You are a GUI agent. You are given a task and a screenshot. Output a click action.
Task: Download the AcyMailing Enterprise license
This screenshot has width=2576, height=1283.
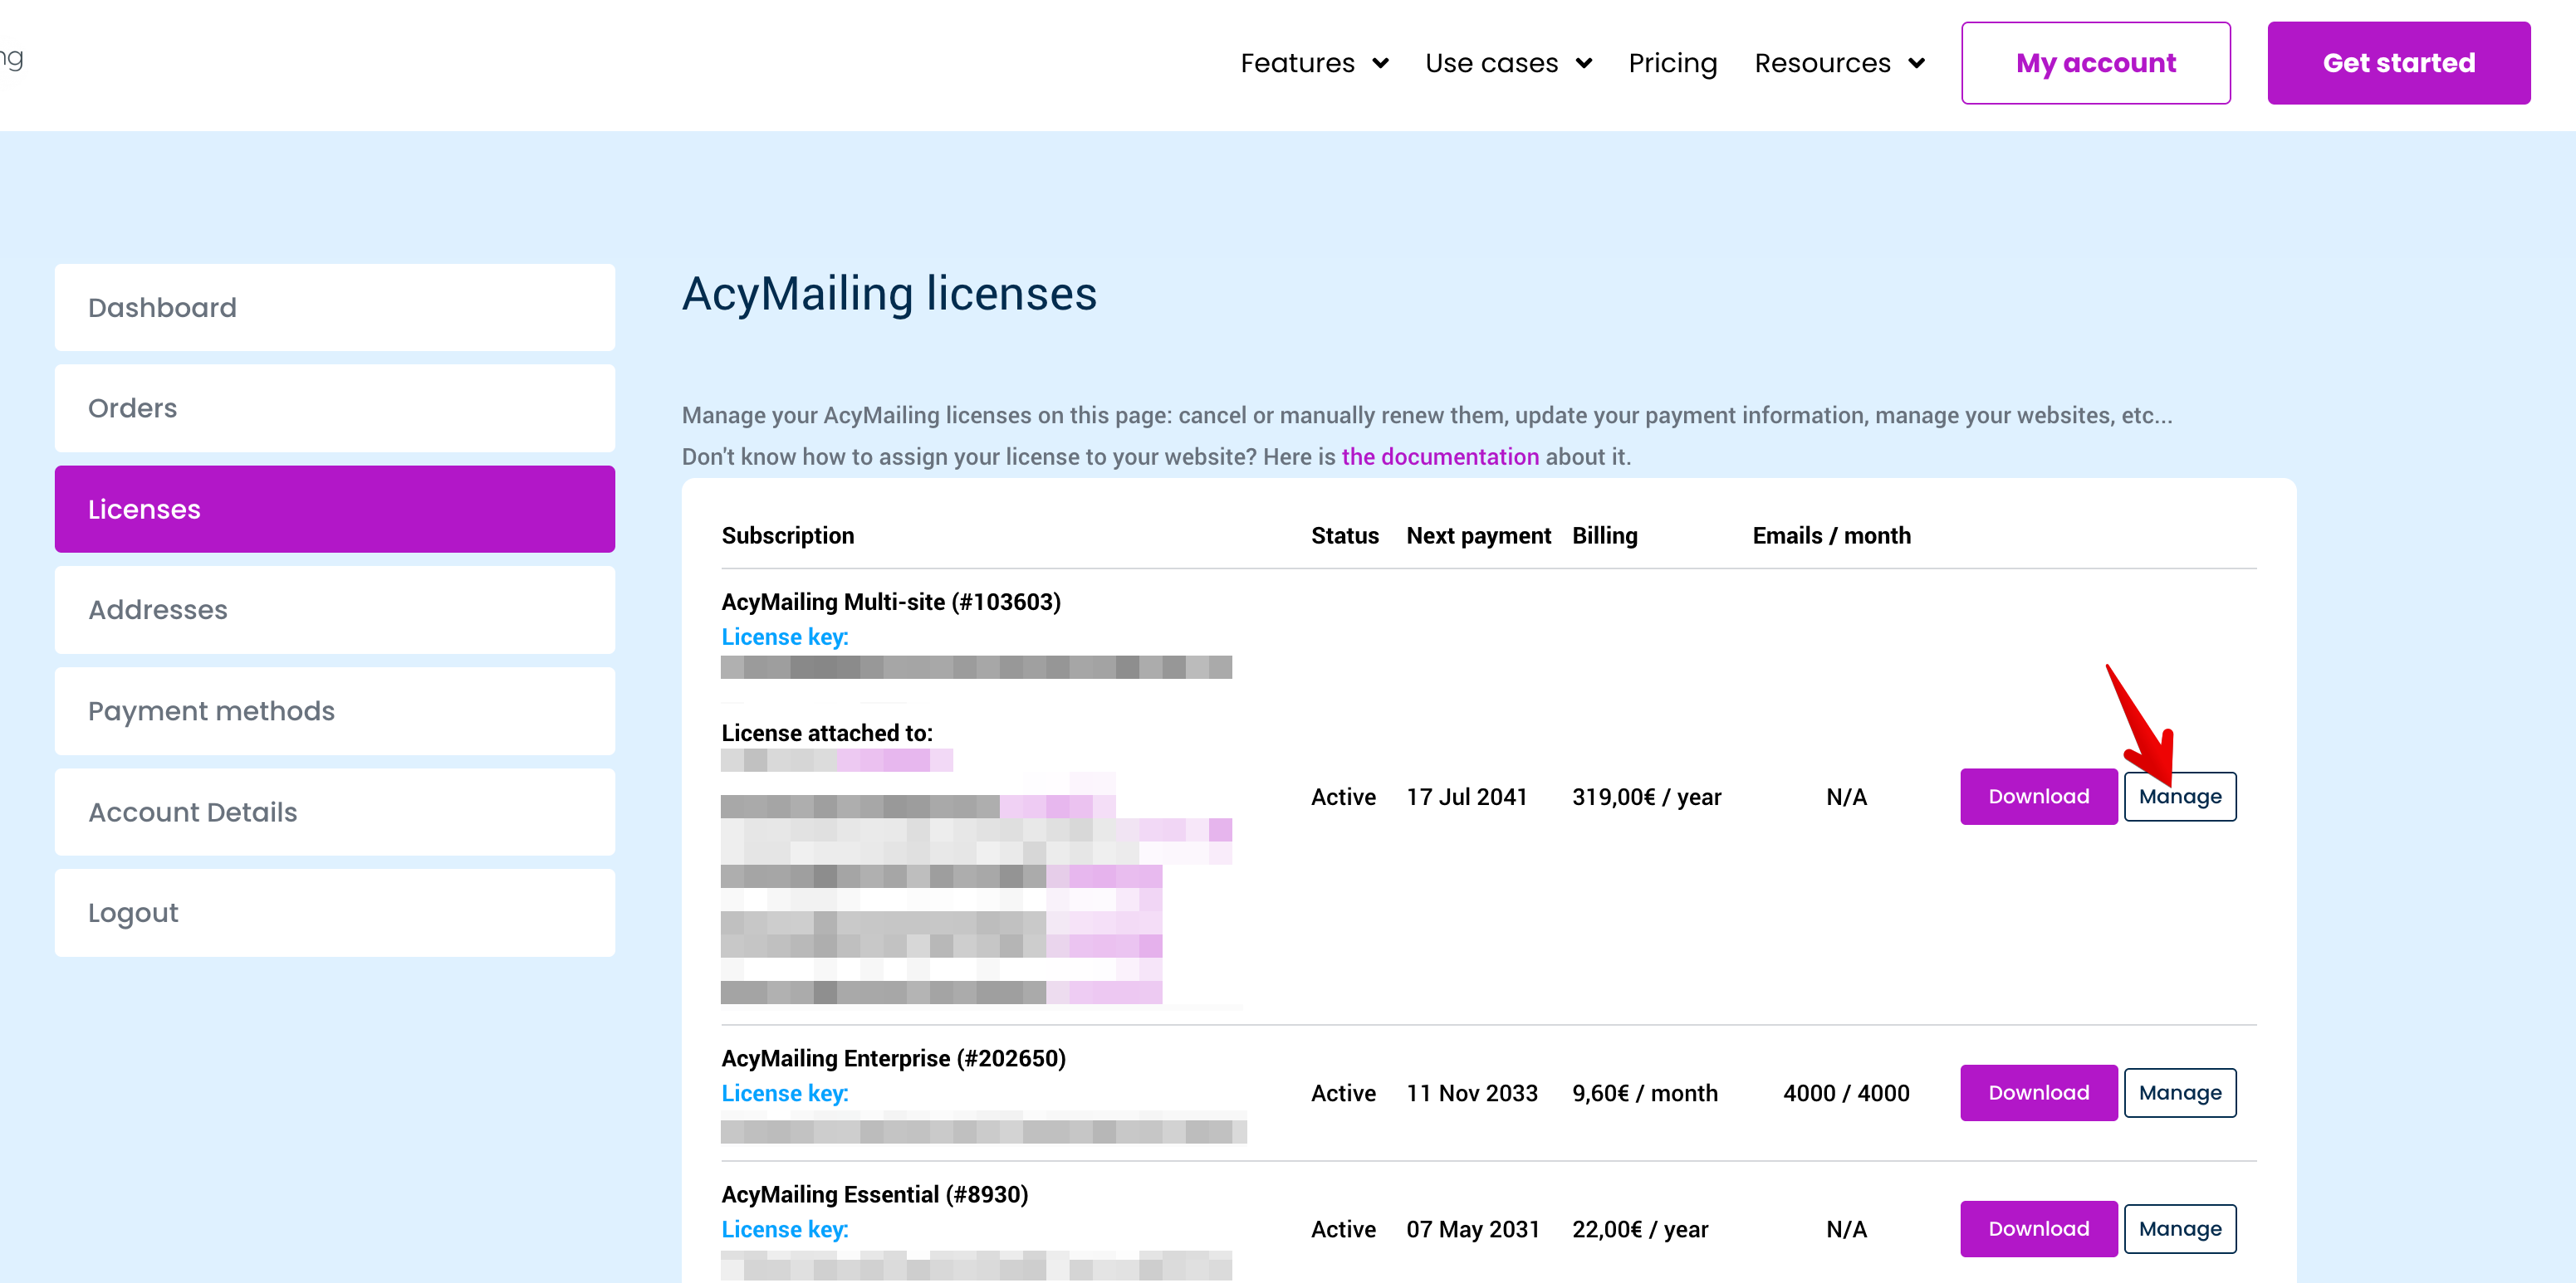[x=2038, y=1092]
